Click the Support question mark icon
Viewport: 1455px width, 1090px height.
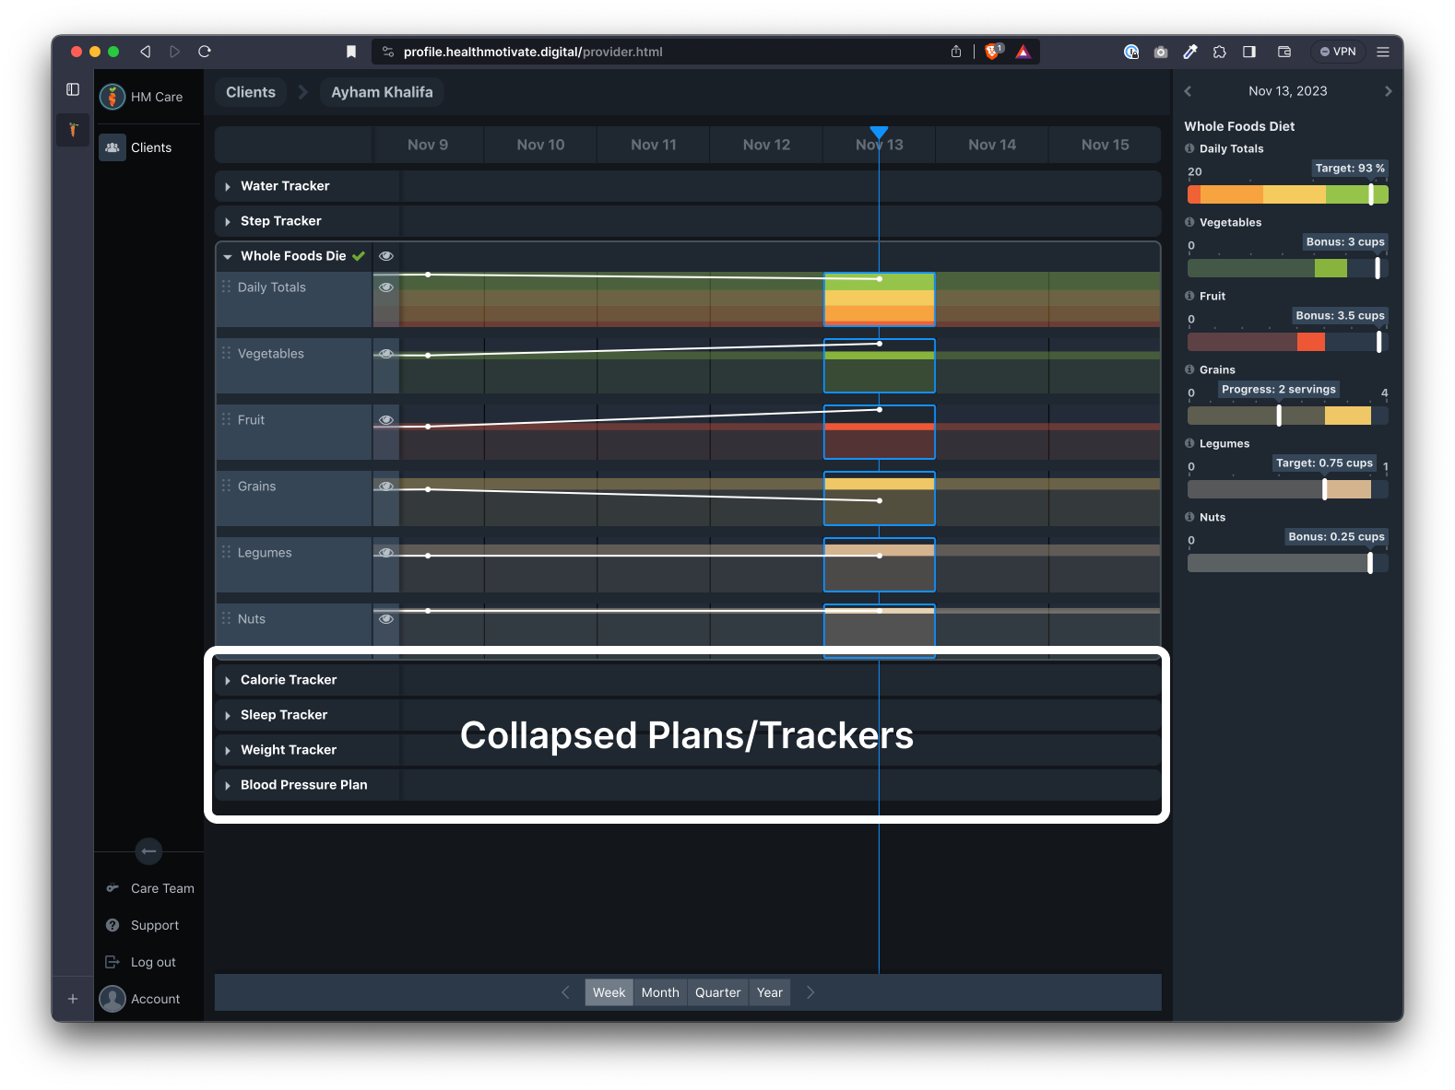pyautogui.click(x=112, y=925)
